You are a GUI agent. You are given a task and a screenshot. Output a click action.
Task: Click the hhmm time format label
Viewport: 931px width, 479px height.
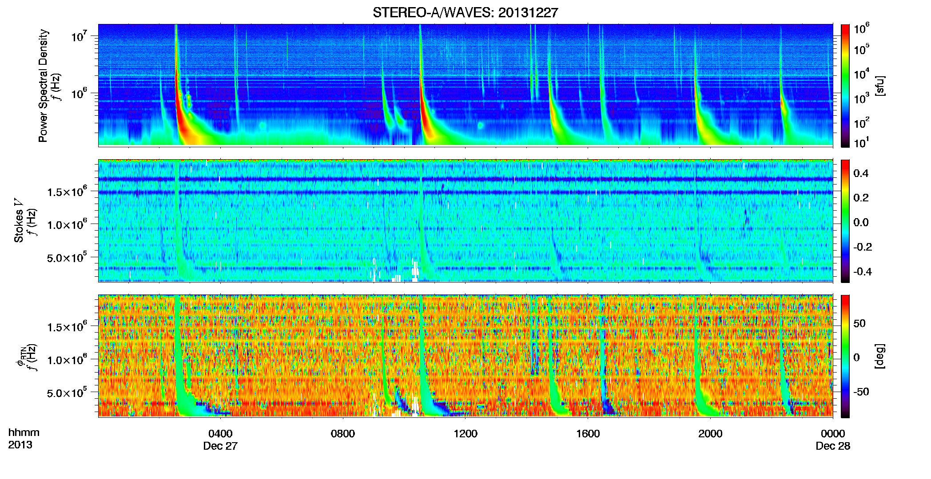[x=24, y=432]
